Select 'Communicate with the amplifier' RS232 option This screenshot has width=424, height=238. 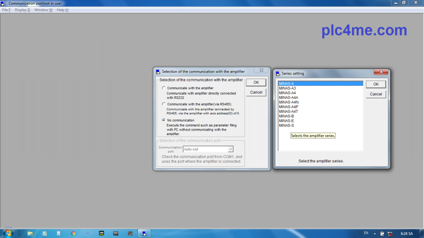click(164, 88)
